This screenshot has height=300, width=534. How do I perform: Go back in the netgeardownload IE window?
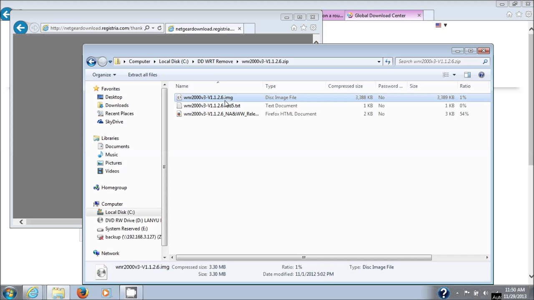click(x=20, y=28)
